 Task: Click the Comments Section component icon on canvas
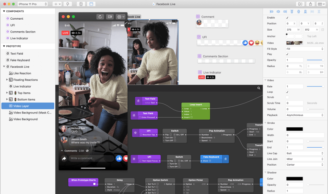tap(199, 56)
